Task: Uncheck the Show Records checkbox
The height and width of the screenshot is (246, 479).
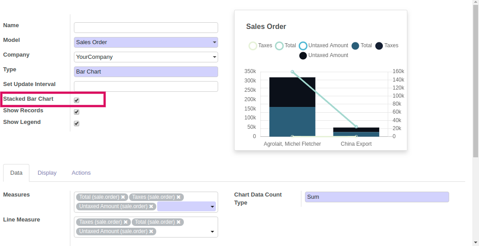Action: tap(77, 112)
